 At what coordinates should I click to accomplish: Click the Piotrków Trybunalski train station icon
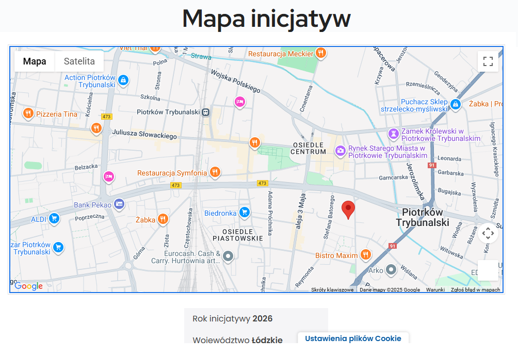[x=206, y=112]
